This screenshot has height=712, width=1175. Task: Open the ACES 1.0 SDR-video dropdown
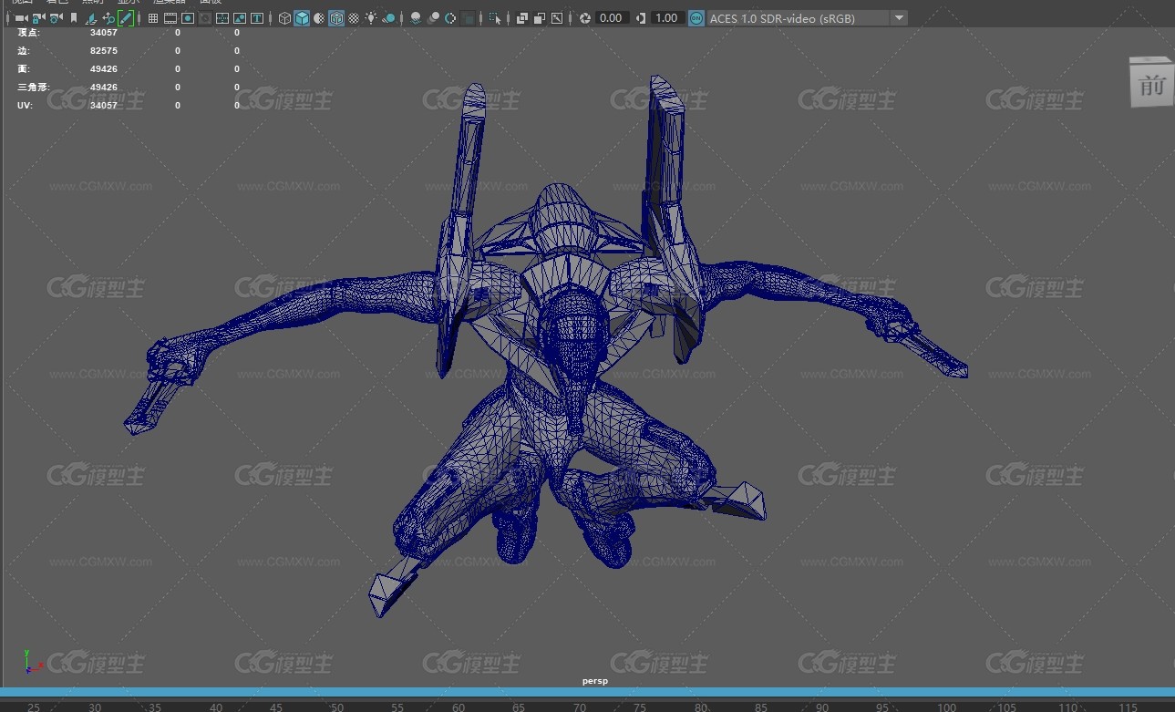click(808, 18)
